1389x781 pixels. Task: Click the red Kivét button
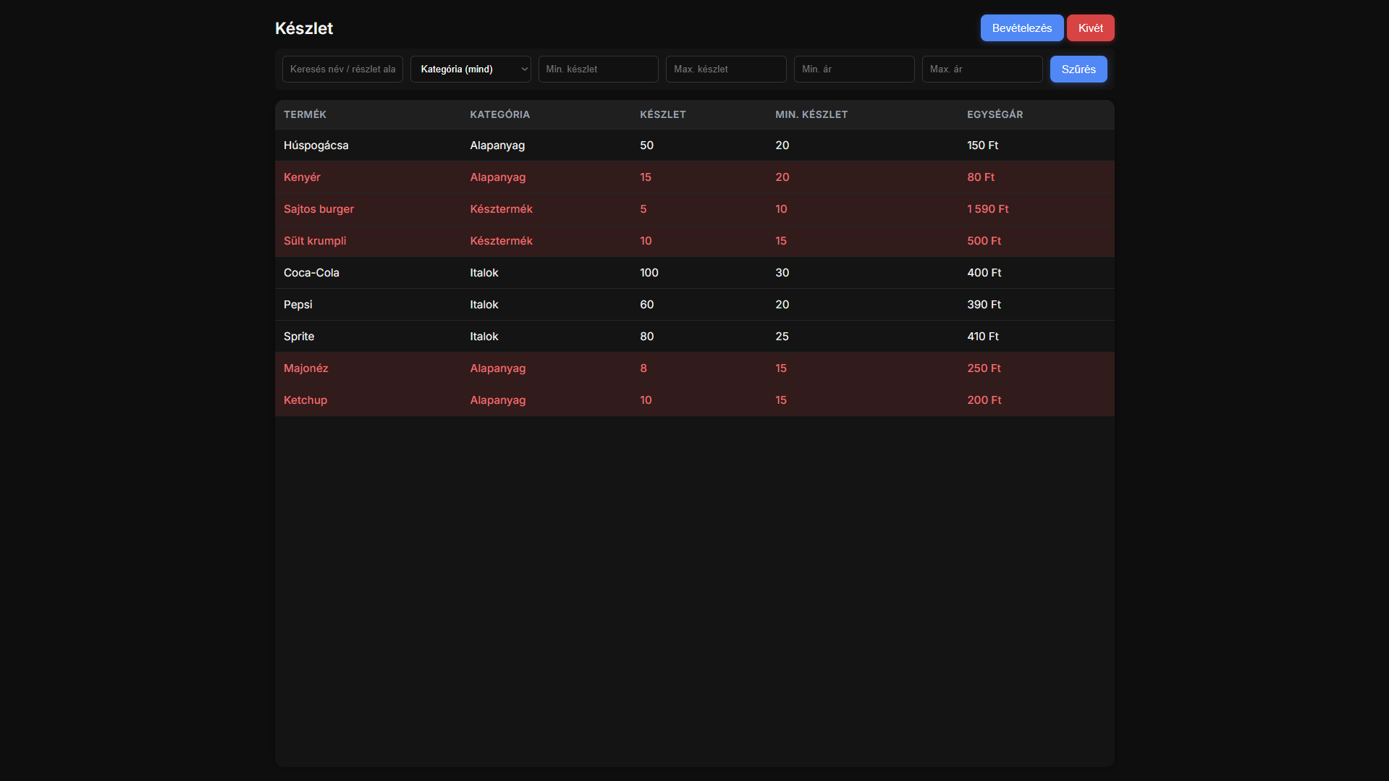click(x=1090, y=28)
